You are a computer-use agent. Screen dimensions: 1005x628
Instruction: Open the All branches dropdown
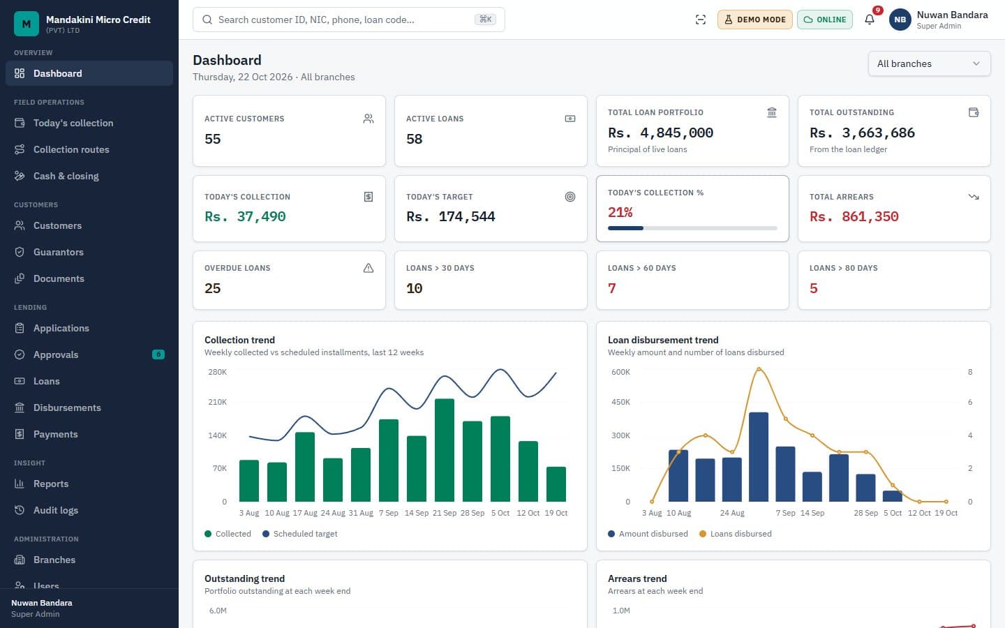[930, 63]
